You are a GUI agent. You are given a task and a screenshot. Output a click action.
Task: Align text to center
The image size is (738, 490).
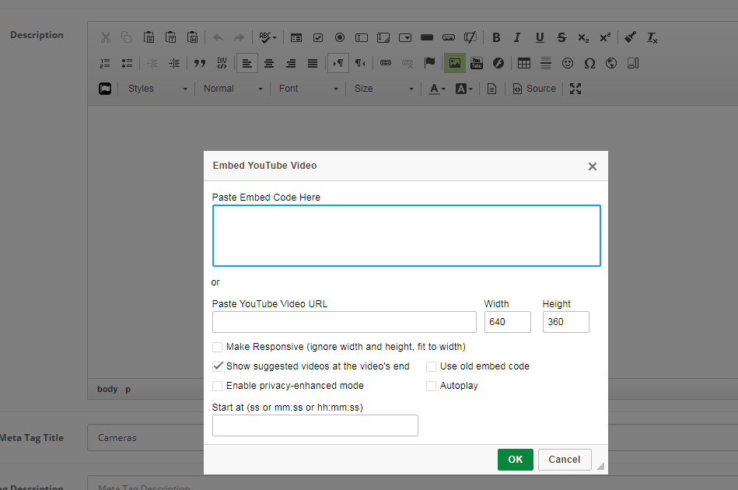pyautogui.click(x=269, y=63)
